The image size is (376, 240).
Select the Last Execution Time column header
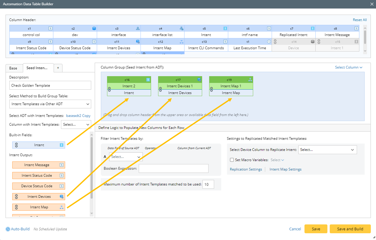point(250,45)
